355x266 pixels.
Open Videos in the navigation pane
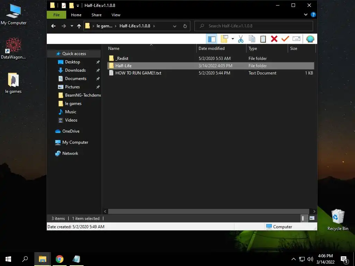71,120
